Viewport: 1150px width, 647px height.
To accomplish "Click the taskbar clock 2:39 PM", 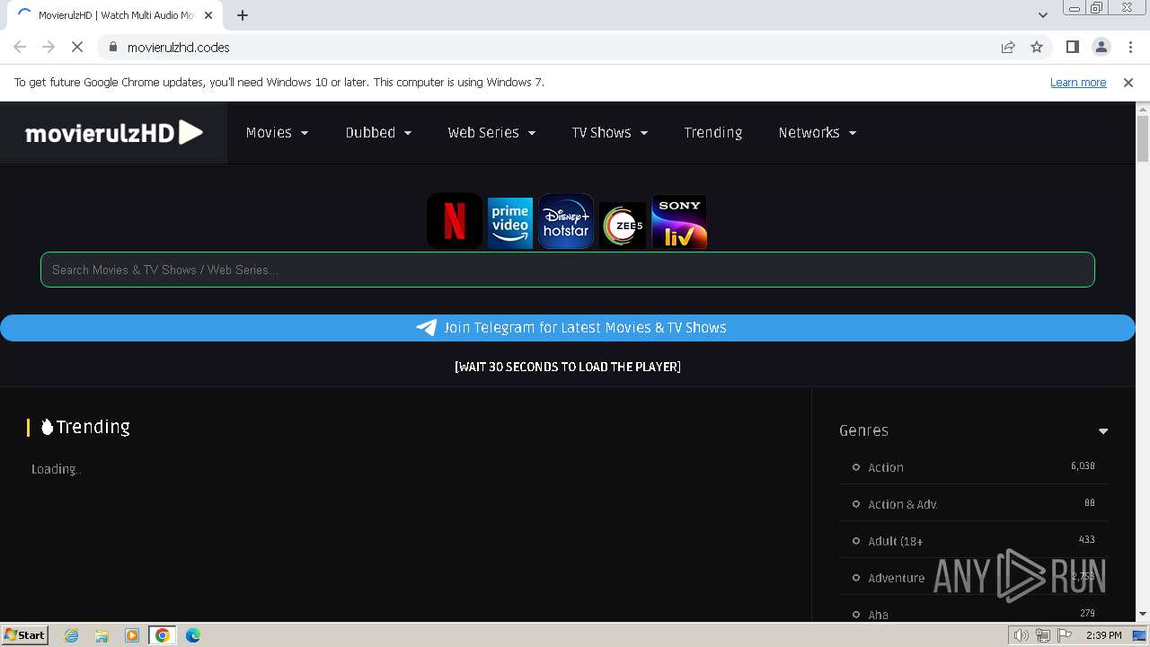I will tap(1104, 635).
